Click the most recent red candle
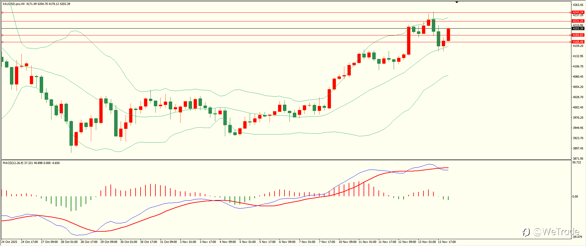The height and width of the screenshot is (246, 586). pos(448,34)
